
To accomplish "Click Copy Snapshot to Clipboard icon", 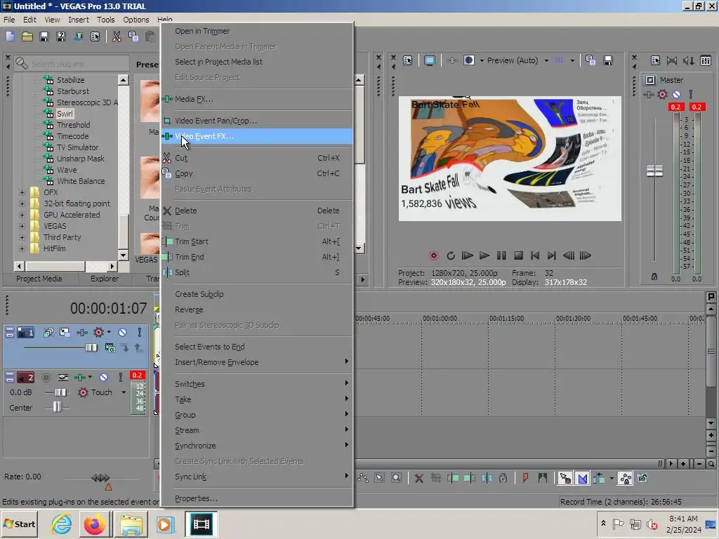I will click(x=591, y=60).
